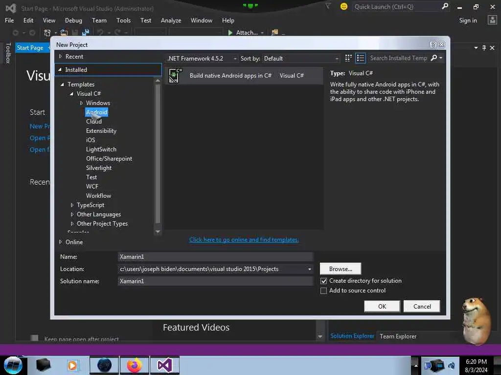Select the Test template category
Viewport: 501px width, 375px height.
point(91,177)
